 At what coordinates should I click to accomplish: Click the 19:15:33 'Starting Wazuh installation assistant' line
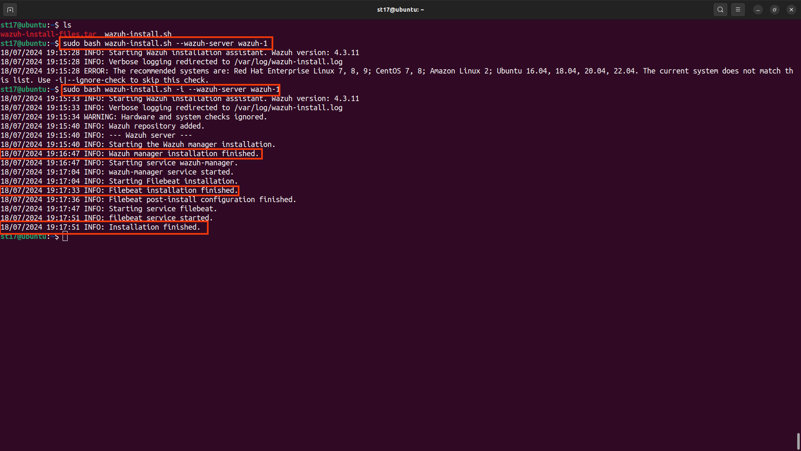click(180, 99)
